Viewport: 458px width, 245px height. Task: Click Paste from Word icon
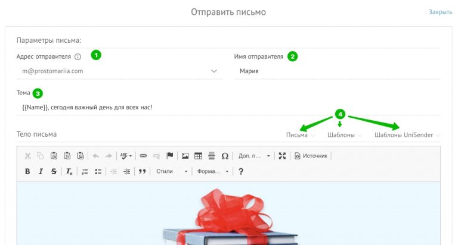click(80, 156)
